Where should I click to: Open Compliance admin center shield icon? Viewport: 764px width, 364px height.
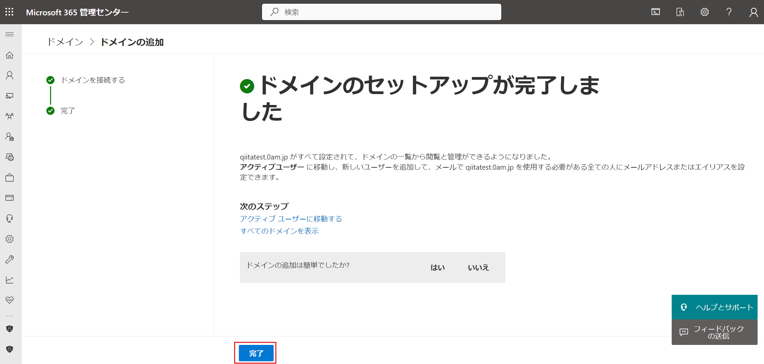[10, 349]
